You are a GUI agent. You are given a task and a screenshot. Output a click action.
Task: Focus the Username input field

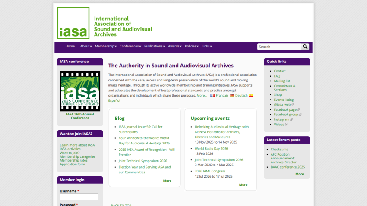(79, 197)
